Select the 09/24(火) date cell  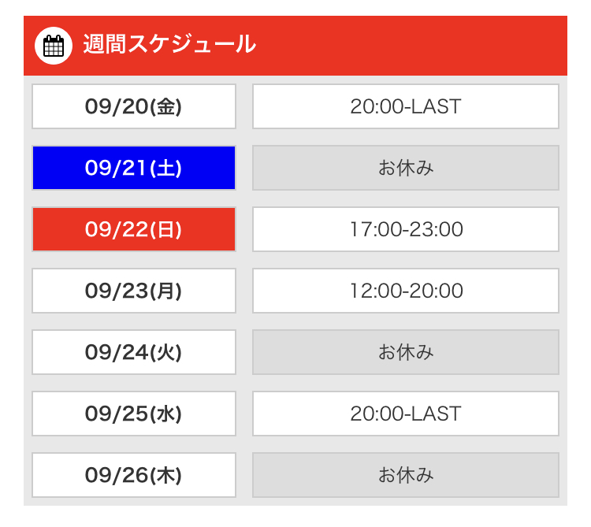point(134,352)
